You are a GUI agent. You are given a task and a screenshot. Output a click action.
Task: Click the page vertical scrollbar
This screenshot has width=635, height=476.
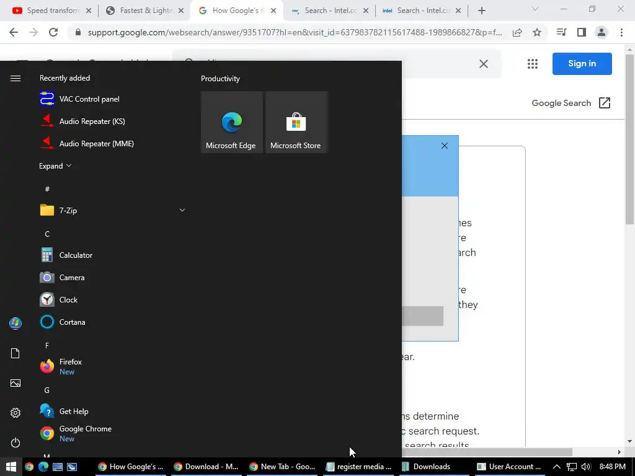click(629, 139)
